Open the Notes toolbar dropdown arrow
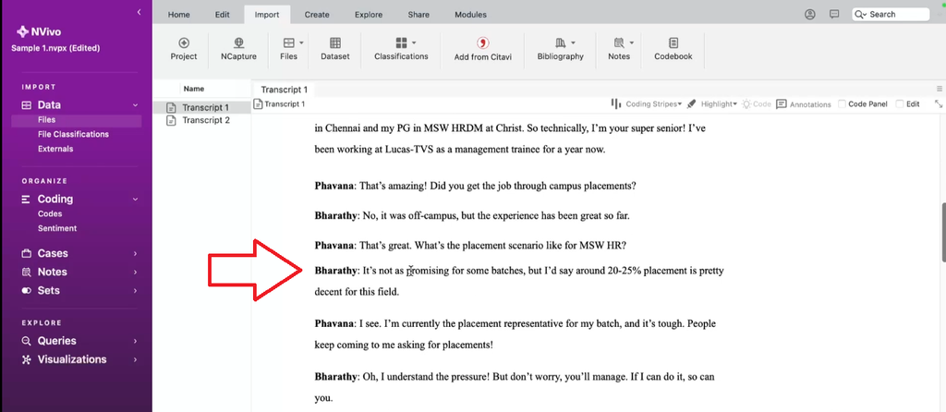The image size is (946, 412). tap(632, 42)
